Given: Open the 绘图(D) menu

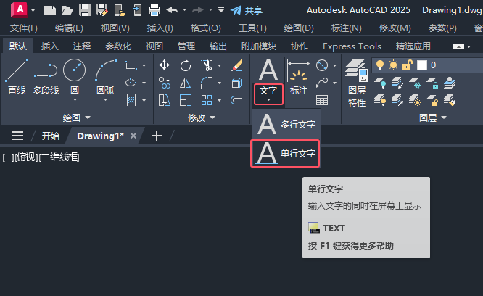Looking at the screenshot, I should coord(299,28).
